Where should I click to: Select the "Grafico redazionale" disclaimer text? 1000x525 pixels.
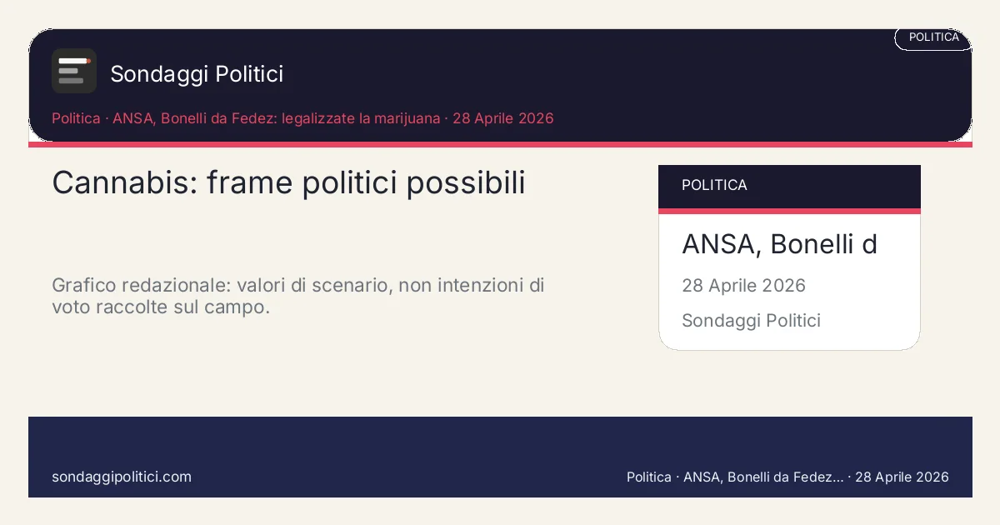[297, 297]
